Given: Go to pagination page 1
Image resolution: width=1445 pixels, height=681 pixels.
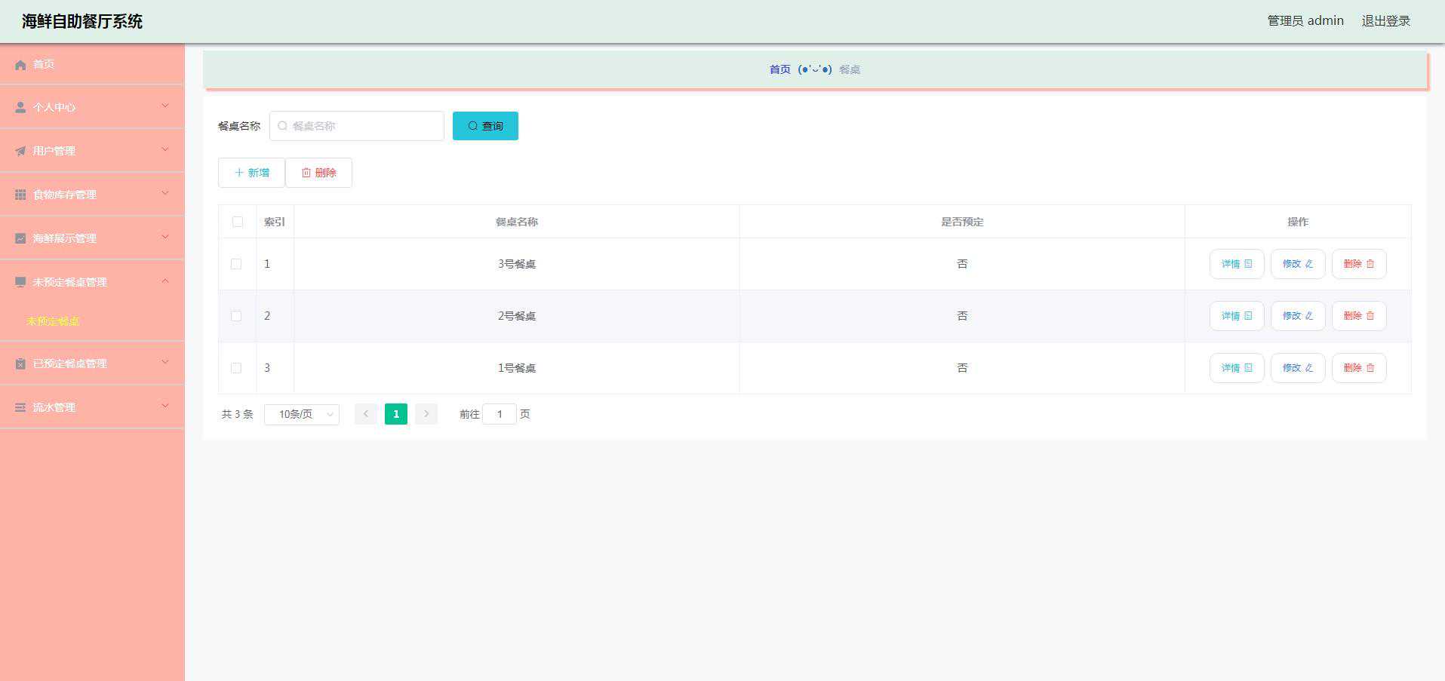Looking at the screenshot, I should [x=396, y=414].
